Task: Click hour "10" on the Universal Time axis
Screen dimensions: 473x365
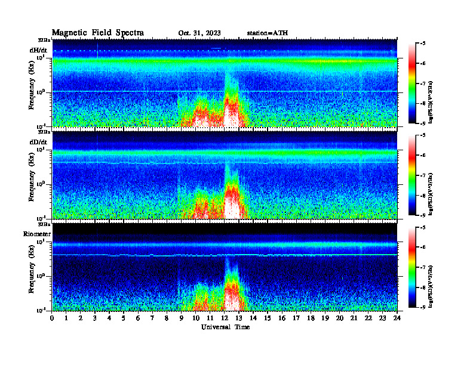Action: (196, 318)
